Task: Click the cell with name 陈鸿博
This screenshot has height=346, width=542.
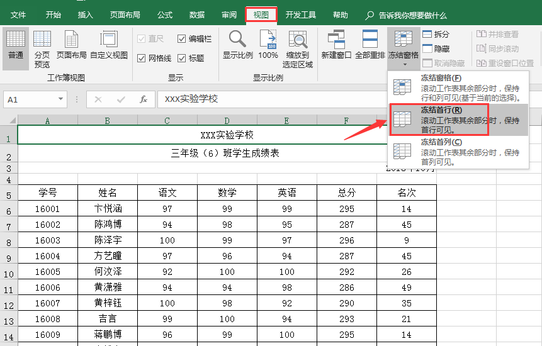Action: pyautogui.click(x=108, y=224)
